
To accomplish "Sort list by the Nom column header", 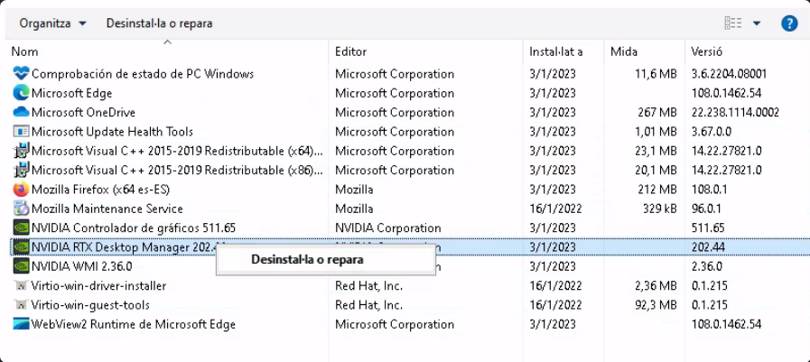I will pos(25,51).
